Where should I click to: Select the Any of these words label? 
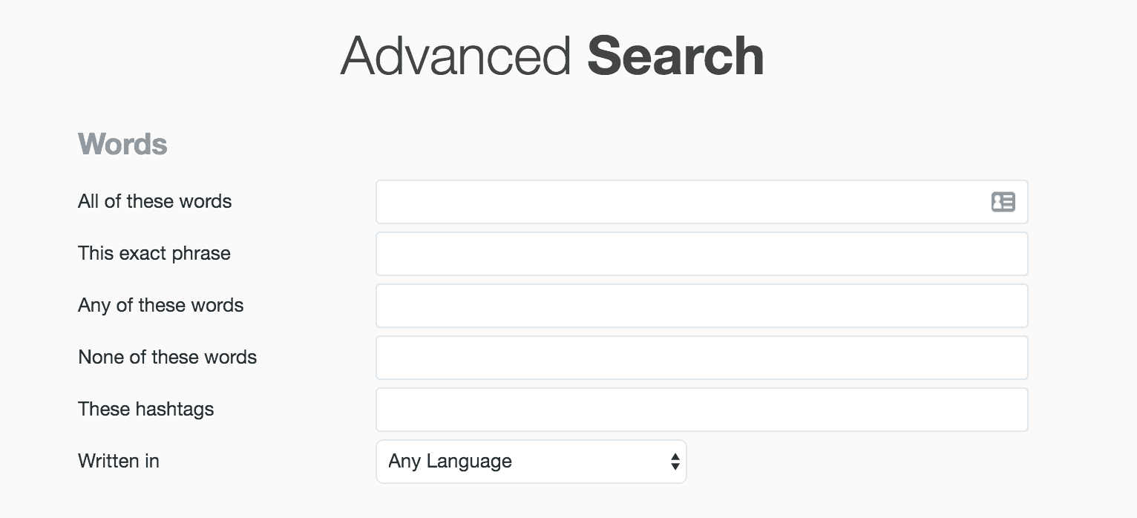160,305
